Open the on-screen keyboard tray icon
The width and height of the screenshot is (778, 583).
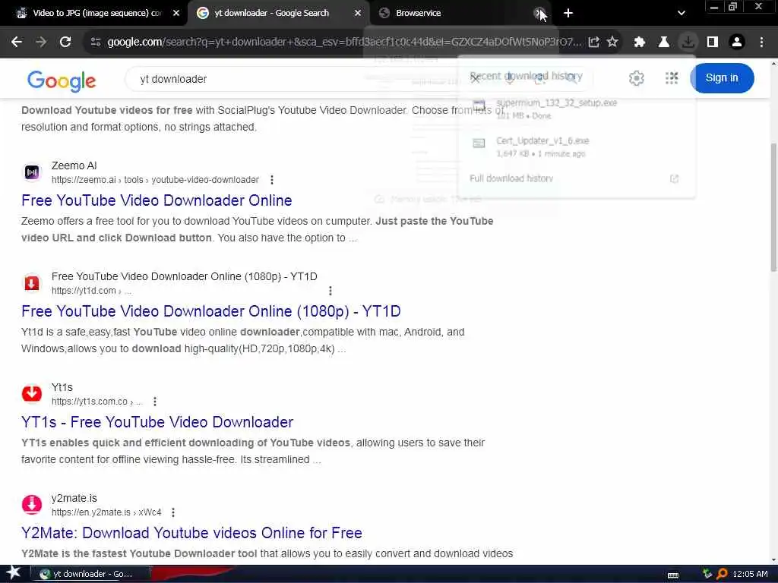tap(673, 575)
